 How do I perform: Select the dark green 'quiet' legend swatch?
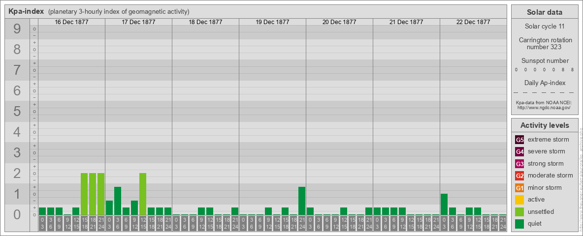519,224
